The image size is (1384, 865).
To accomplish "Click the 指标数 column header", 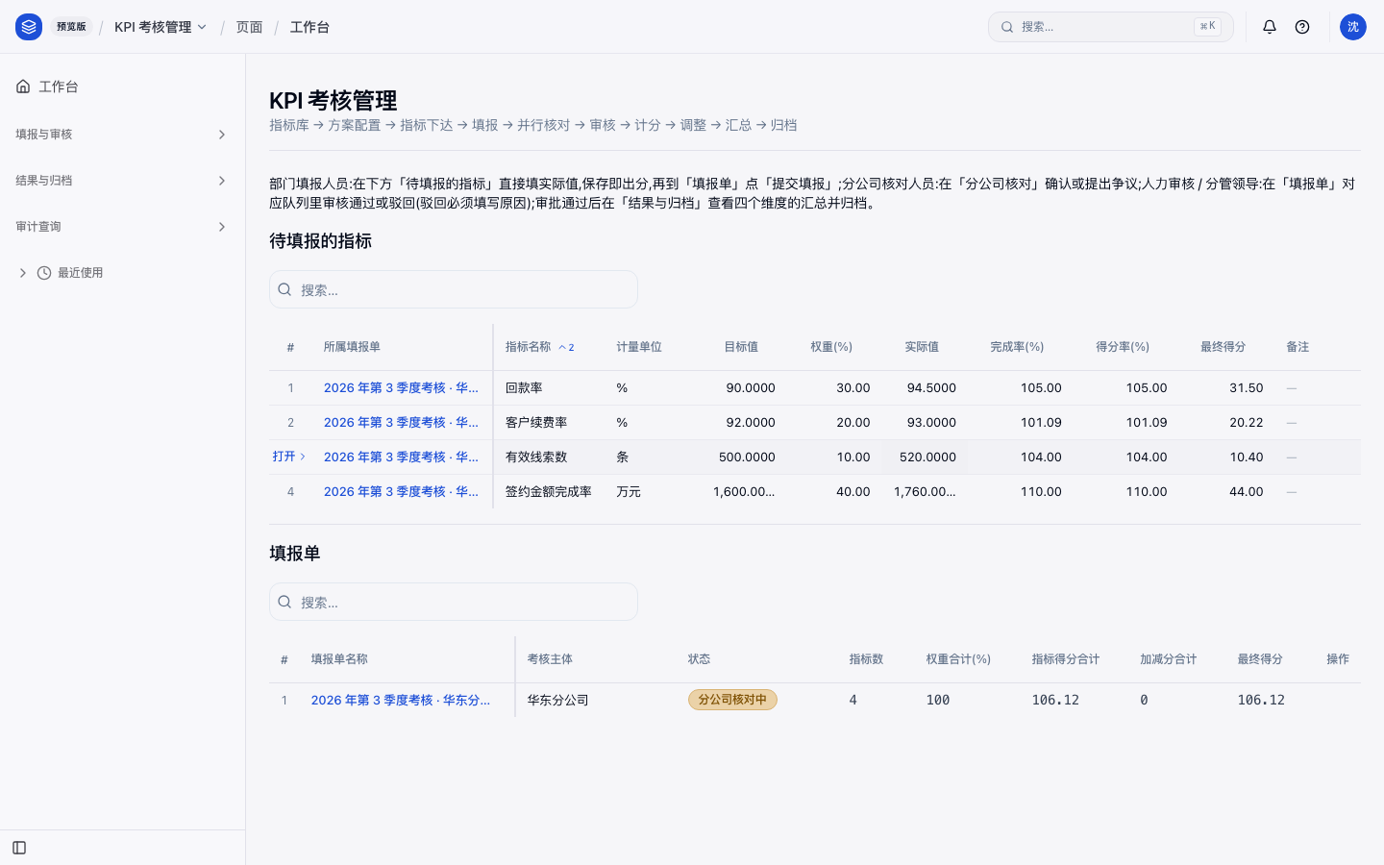I will 866,659.
